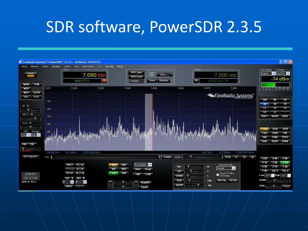
Task: Click the PLAY button
Action: pyautogui.click(x=36, y=97)
